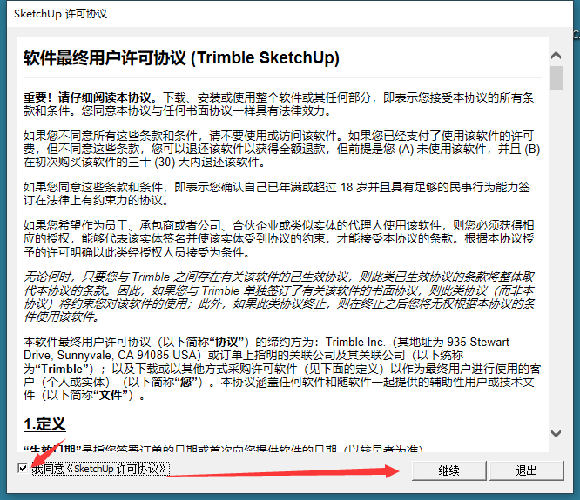Click the SketchUp 许可协议 window title
This screenshot has width=580, height=500.
coord(60,14)
